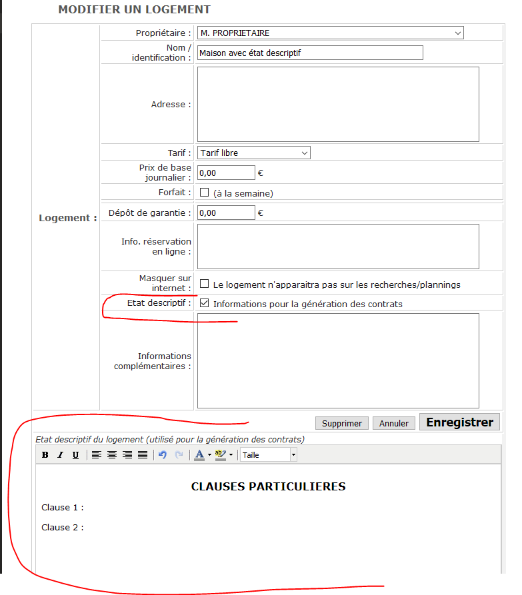522x595 pixels.
Task: Click the Informations complémentaires text area
Action: (338, 361)
